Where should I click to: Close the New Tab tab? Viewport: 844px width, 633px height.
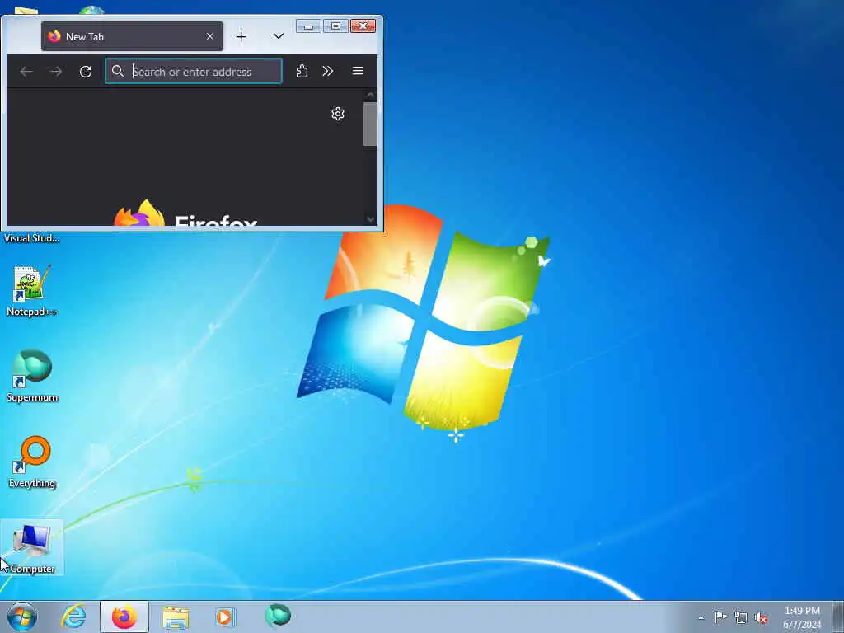[210, 36]
